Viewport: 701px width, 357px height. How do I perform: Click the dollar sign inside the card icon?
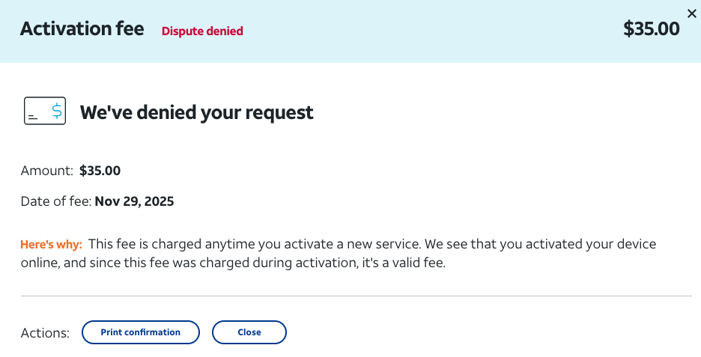pos(56,112)
